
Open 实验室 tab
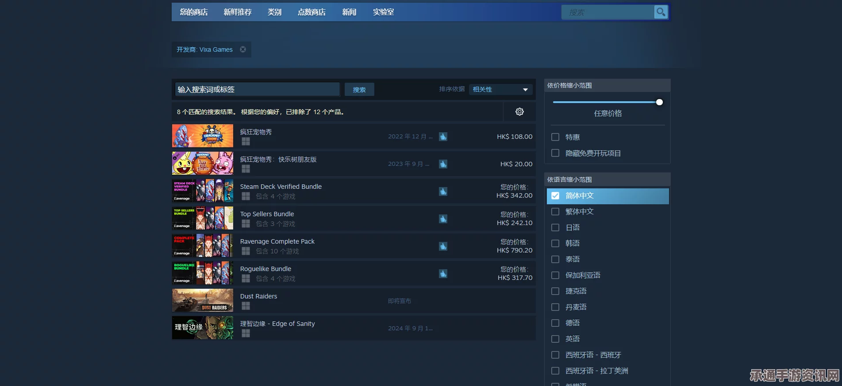383,12
